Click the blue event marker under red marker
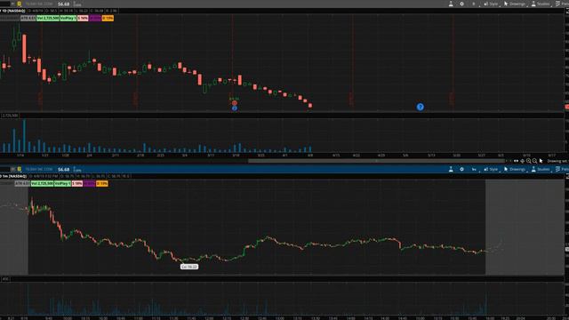569x320 pixels. (235, 108)
